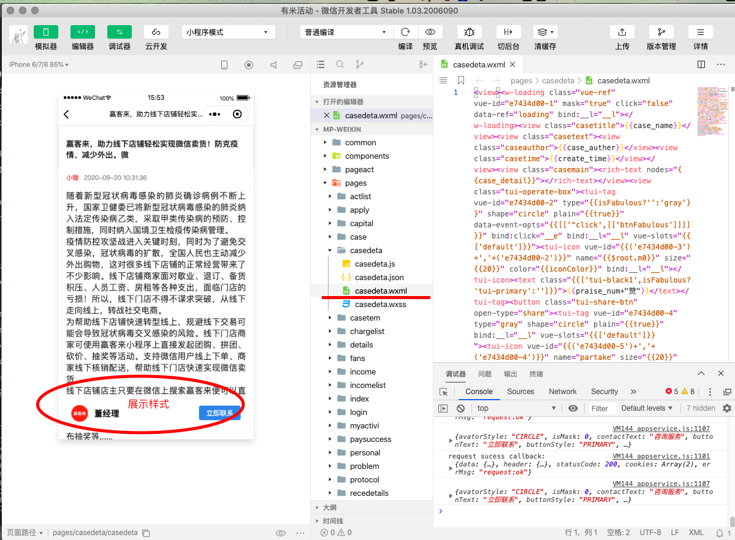The width and height of the screenshot is (735, 540).
Task: Show more devtools tabs chevron
Action: point(633,392)
